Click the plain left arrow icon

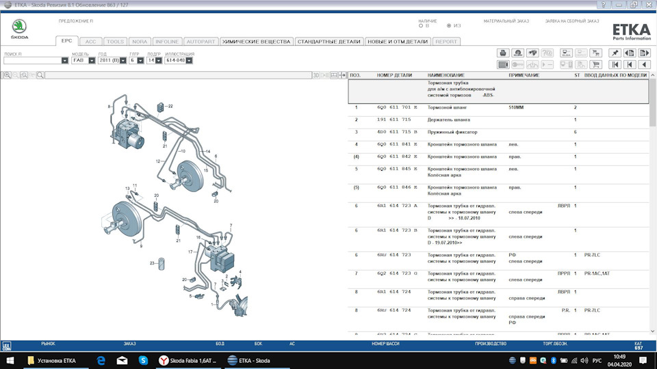pos(644,64)
